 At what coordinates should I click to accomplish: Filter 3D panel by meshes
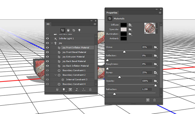[68, 30]
